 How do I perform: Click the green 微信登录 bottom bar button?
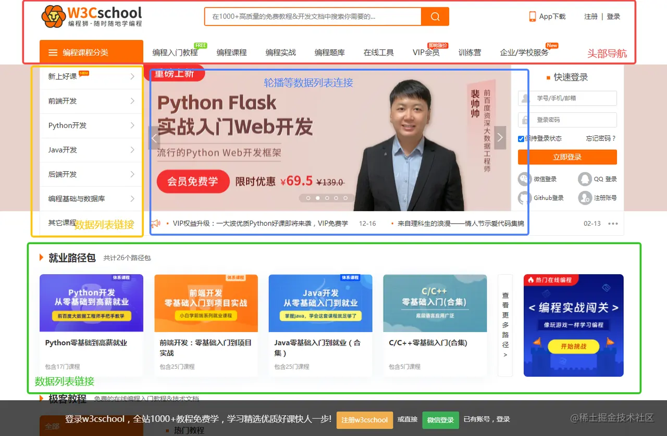[440, 420]
